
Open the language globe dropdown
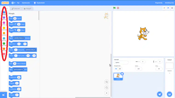(x=13, y=3)
